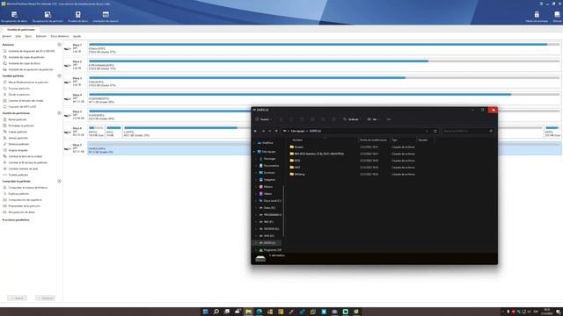The image size is (563, 316).
Task: Open Analizador de espacio toolbar icon
Action: [106, 17]
